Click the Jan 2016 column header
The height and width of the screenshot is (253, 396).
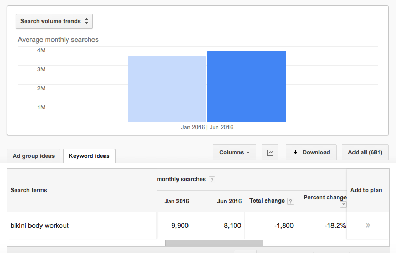pyautogui.click(x=177, y=201)
